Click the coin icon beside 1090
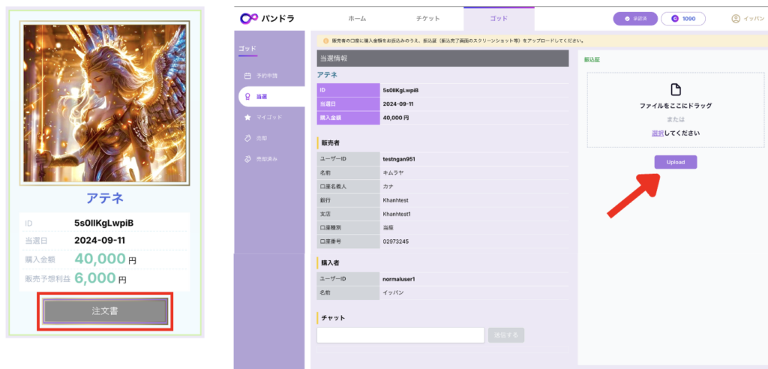 [x=675, y=19]
